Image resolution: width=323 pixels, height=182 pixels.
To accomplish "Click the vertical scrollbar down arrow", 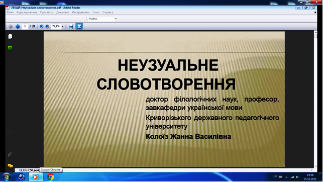I will pos(315,166).
